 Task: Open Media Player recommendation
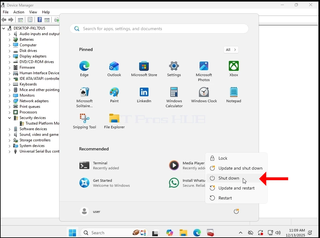click(187, 166)
